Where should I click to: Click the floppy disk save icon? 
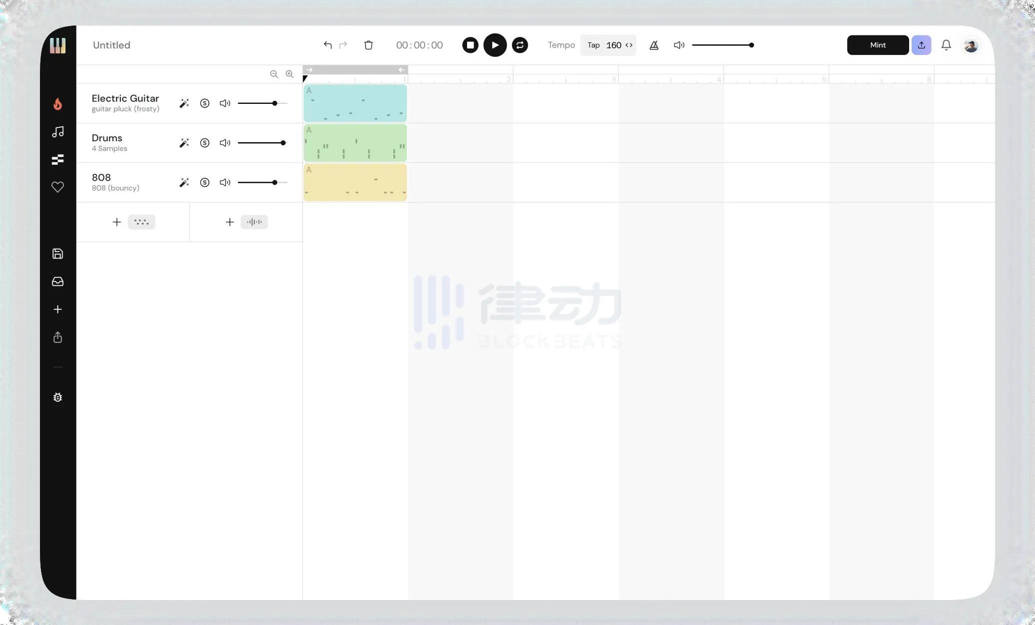(57, 254)
